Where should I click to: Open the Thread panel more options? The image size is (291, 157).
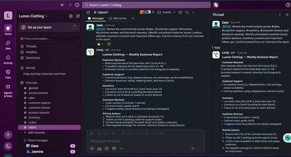click(x=280, y=15)
